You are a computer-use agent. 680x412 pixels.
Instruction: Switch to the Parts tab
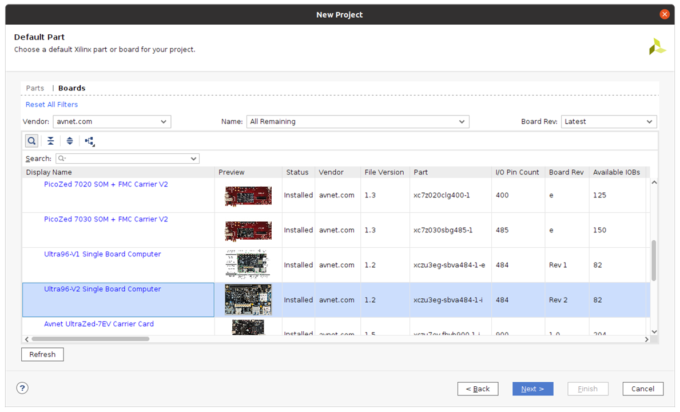[x=35, y=88]
